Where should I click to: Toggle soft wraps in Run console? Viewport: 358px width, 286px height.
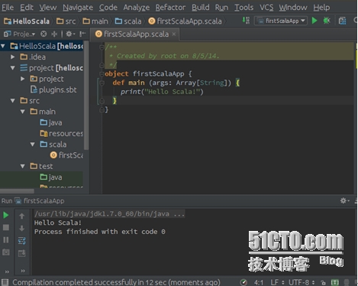click(x=22, y=240)
